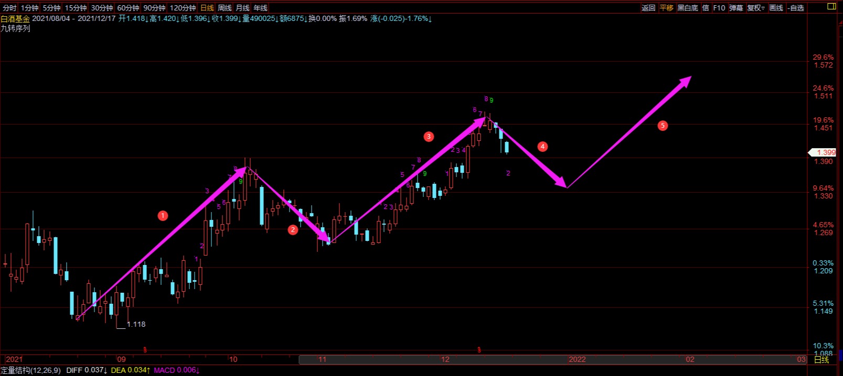The width and height of the screenshot is (843, 376).
Task: Click the 量490025 volume value
Action: (x=260, y=19)
